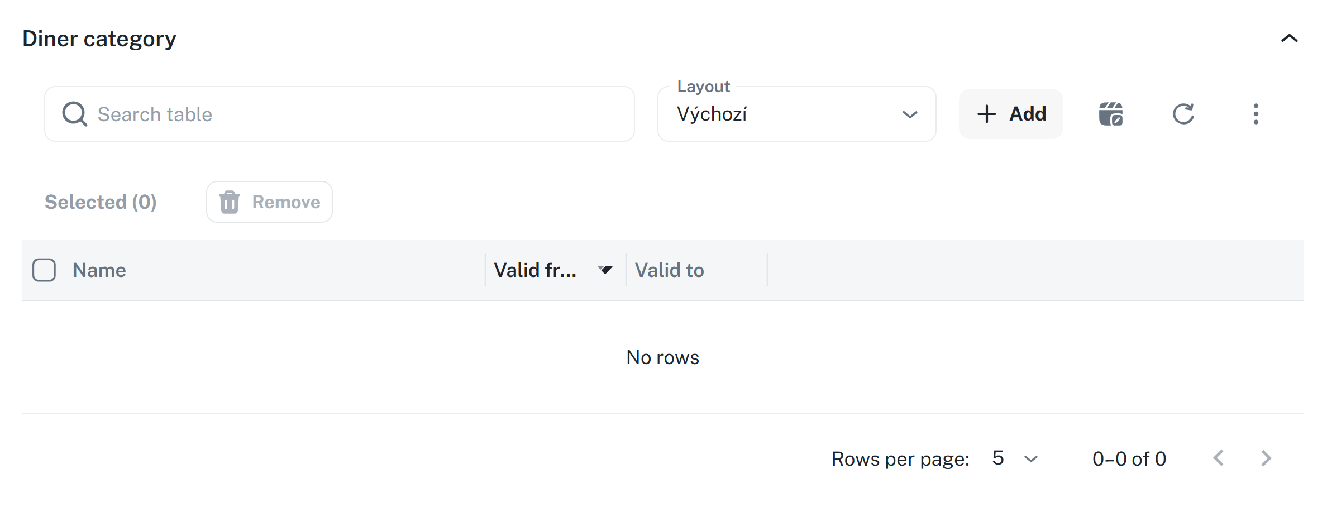Sort by the Valid from column
Viewport: 1327px width, 526px height.
point(535,270)
